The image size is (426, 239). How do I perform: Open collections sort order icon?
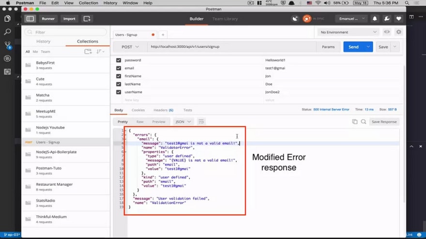pyautogui.click(x=100, y=52)
